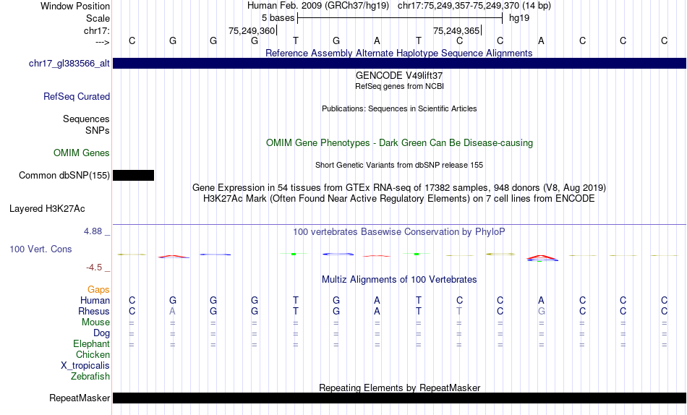Click the 75,249,360 position marker
Viewport: 687px width, 415px height.
[x=252, y=30]
